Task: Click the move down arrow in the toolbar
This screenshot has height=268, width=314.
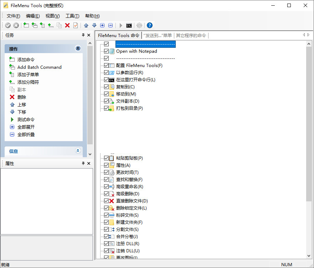Action: pyautogui.click(x=94, y=25)
